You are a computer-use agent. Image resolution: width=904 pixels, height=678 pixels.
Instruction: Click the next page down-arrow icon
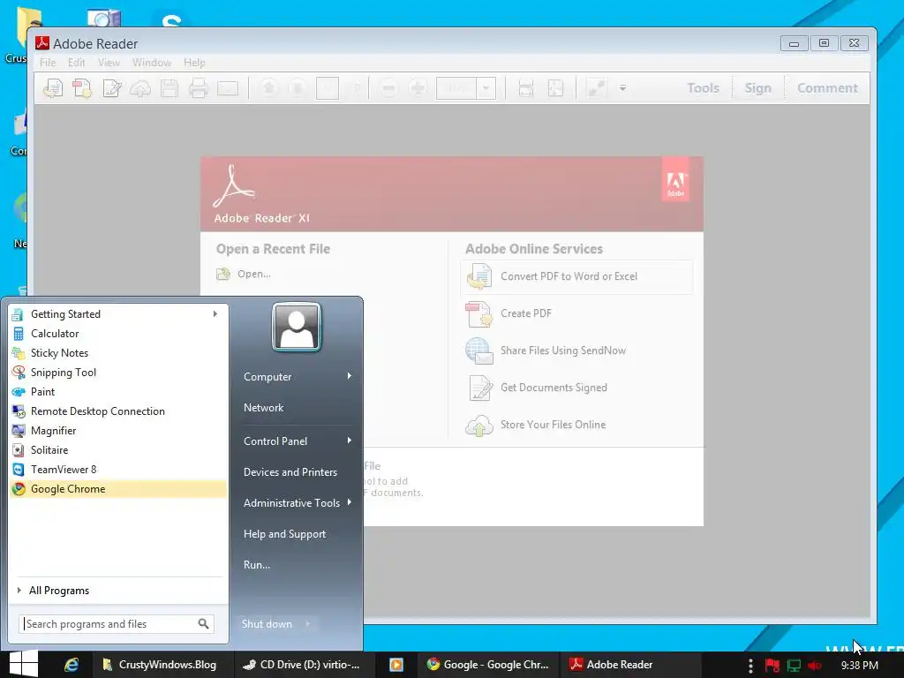click(298, 88)
